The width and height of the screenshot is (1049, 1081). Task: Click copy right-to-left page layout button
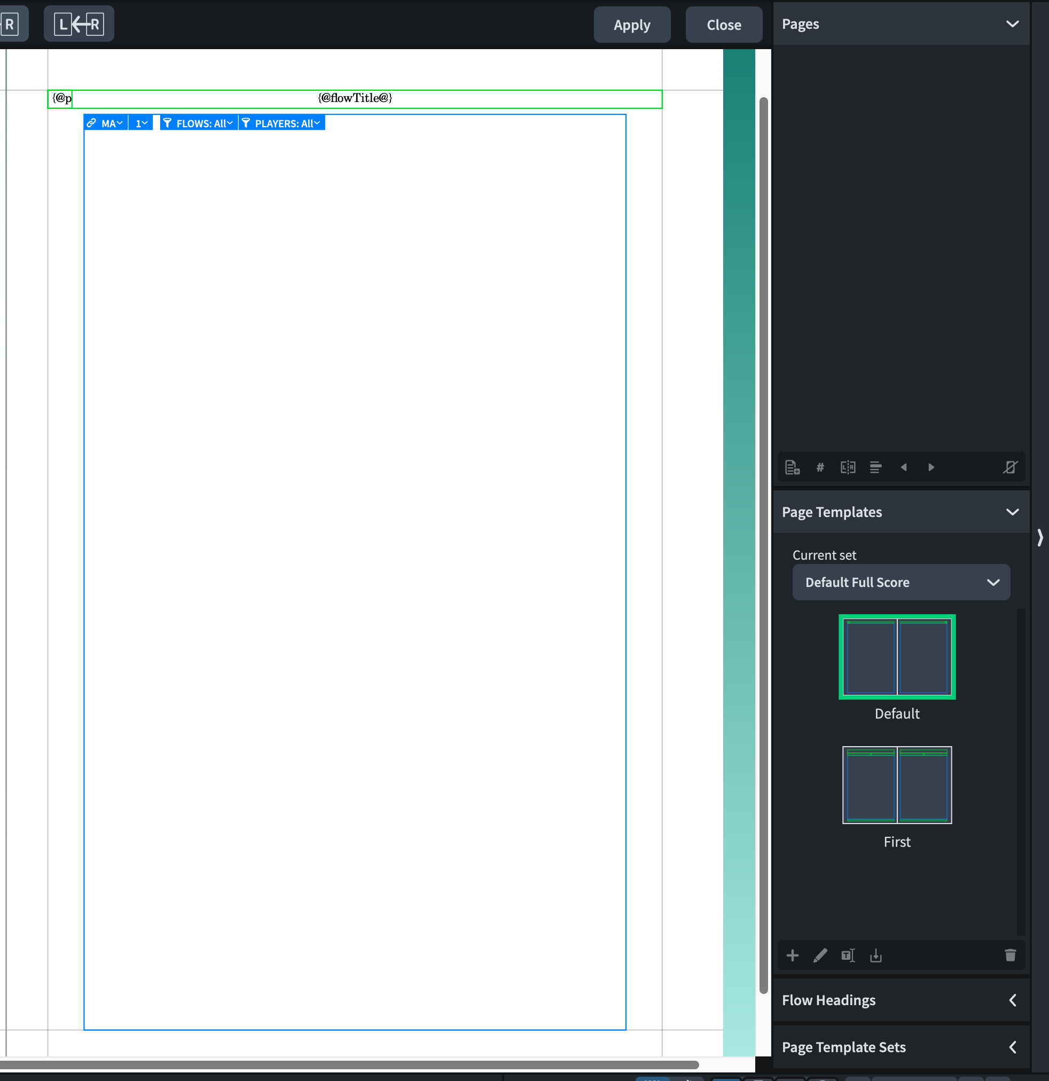coord(79,24)
